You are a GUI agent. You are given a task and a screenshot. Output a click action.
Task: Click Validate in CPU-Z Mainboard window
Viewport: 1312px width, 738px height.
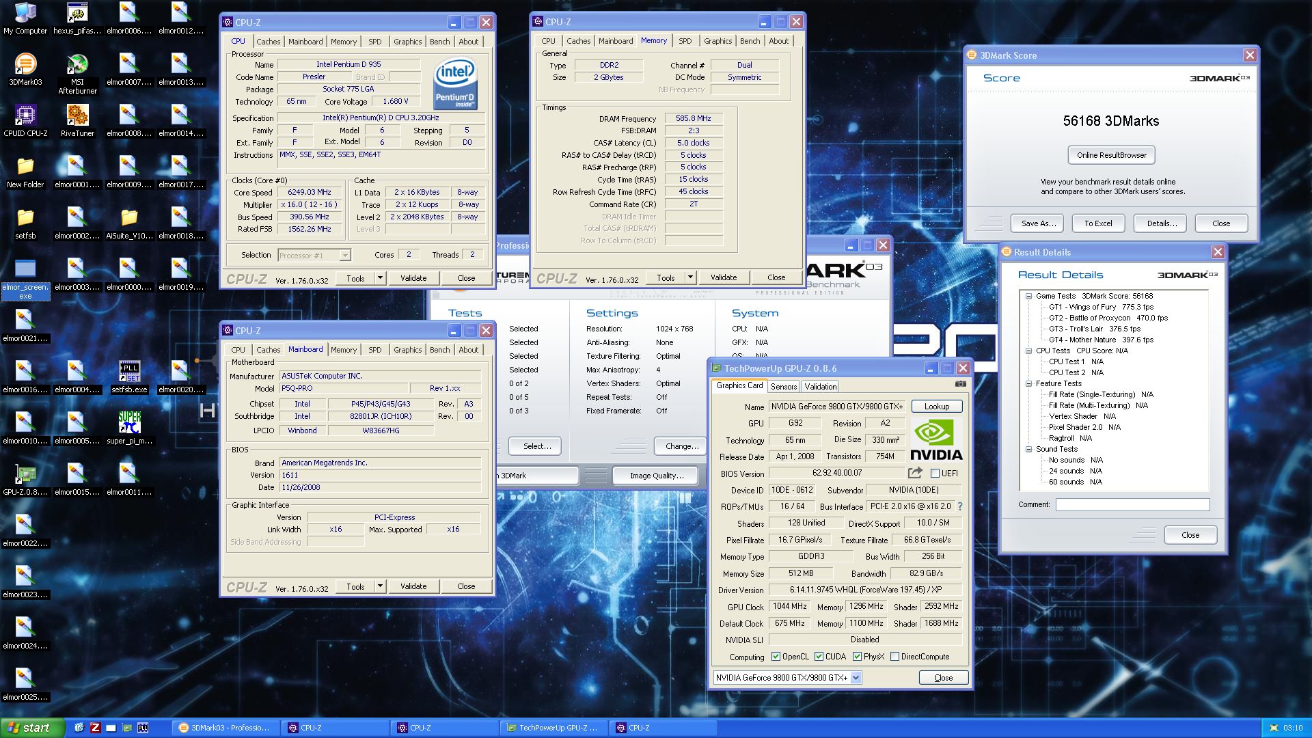click(x=413, y=586)
